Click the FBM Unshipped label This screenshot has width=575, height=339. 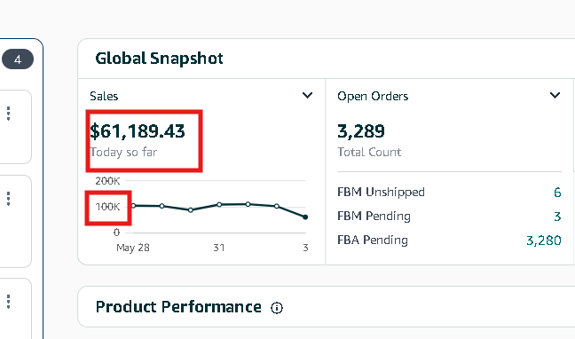(x=381, y=193)
